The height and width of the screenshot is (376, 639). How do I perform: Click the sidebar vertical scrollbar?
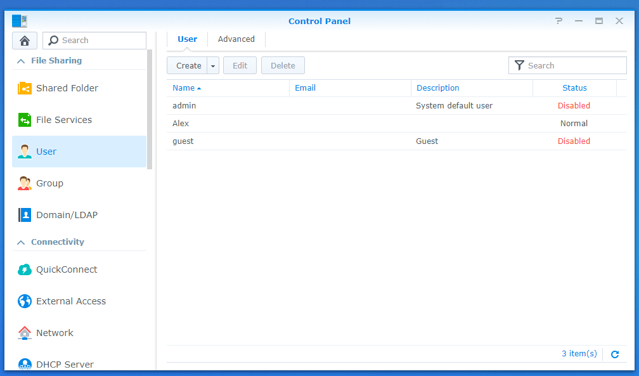150,109
